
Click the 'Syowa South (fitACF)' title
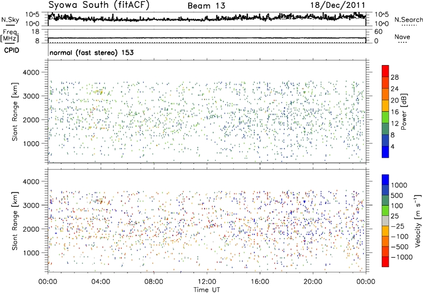[99, 5]
